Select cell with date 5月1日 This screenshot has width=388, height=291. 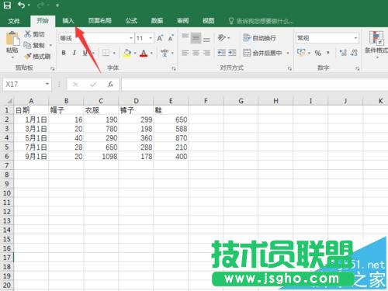[x=31, y=138]
